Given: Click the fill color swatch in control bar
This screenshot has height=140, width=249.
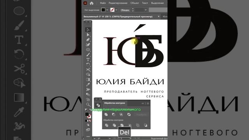Looking at the screenshot, I should click(x=103, y=10).
